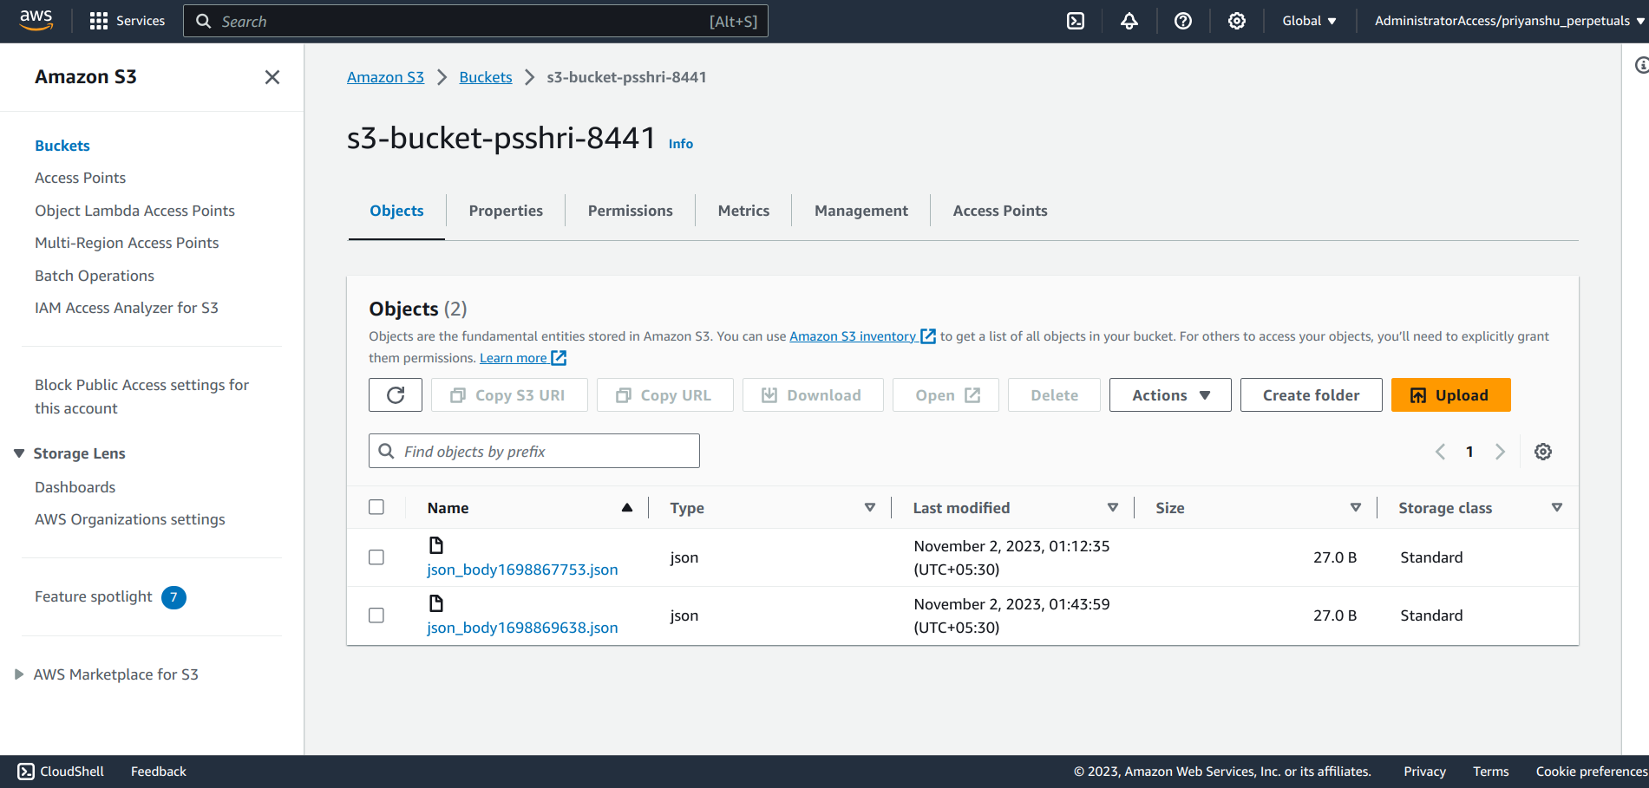Click the Download button
Viewport: 1649px width, 788px height.
813,395
